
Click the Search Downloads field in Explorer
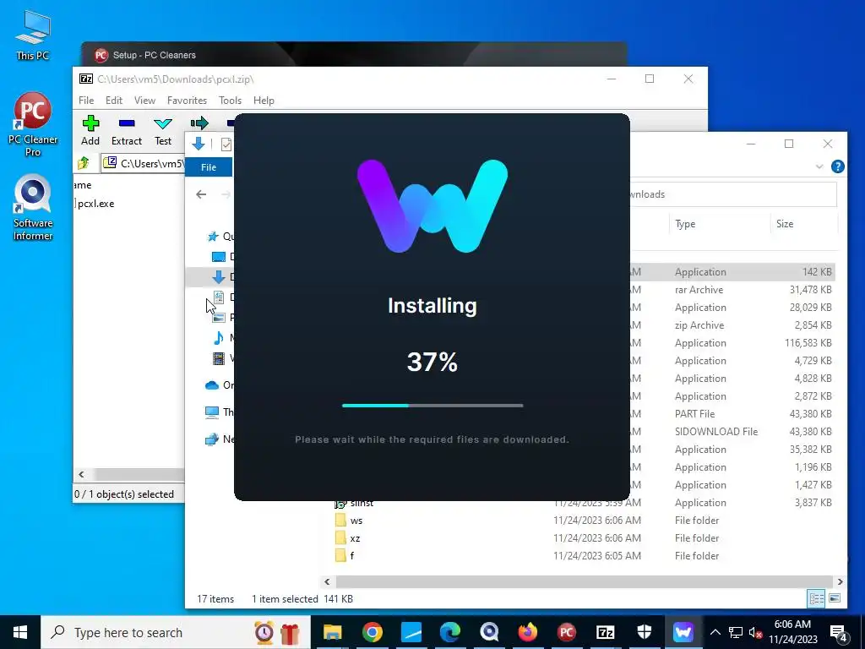pyautogui.click(x=734, y=194)
